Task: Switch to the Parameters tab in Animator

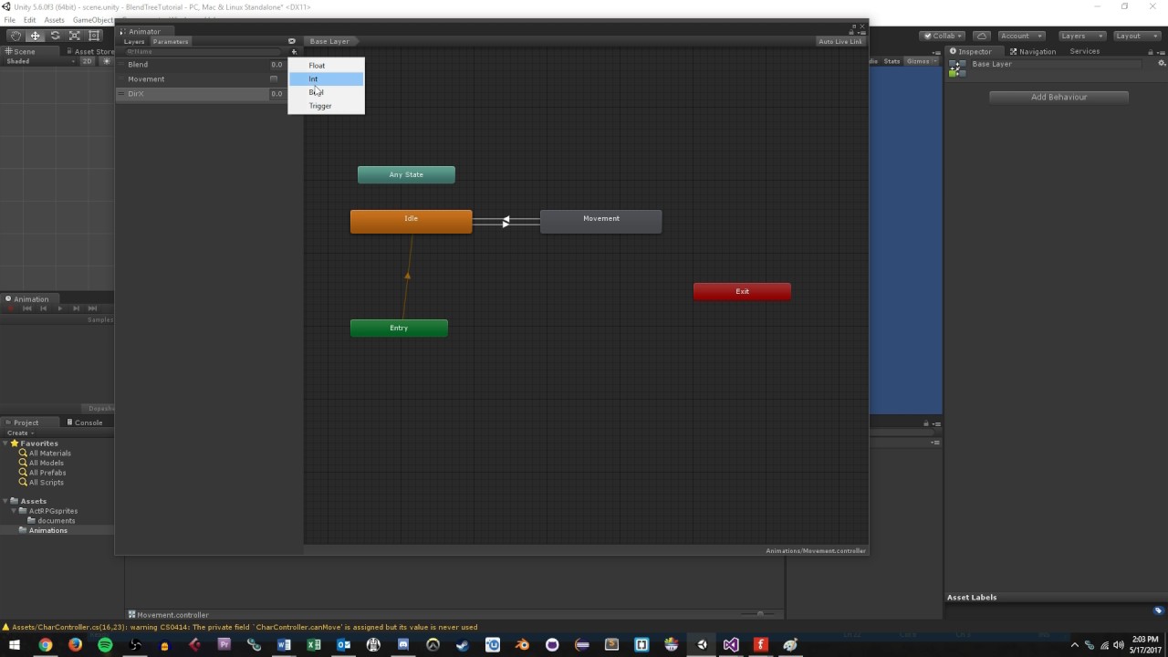Action: [x=170, y=41]
